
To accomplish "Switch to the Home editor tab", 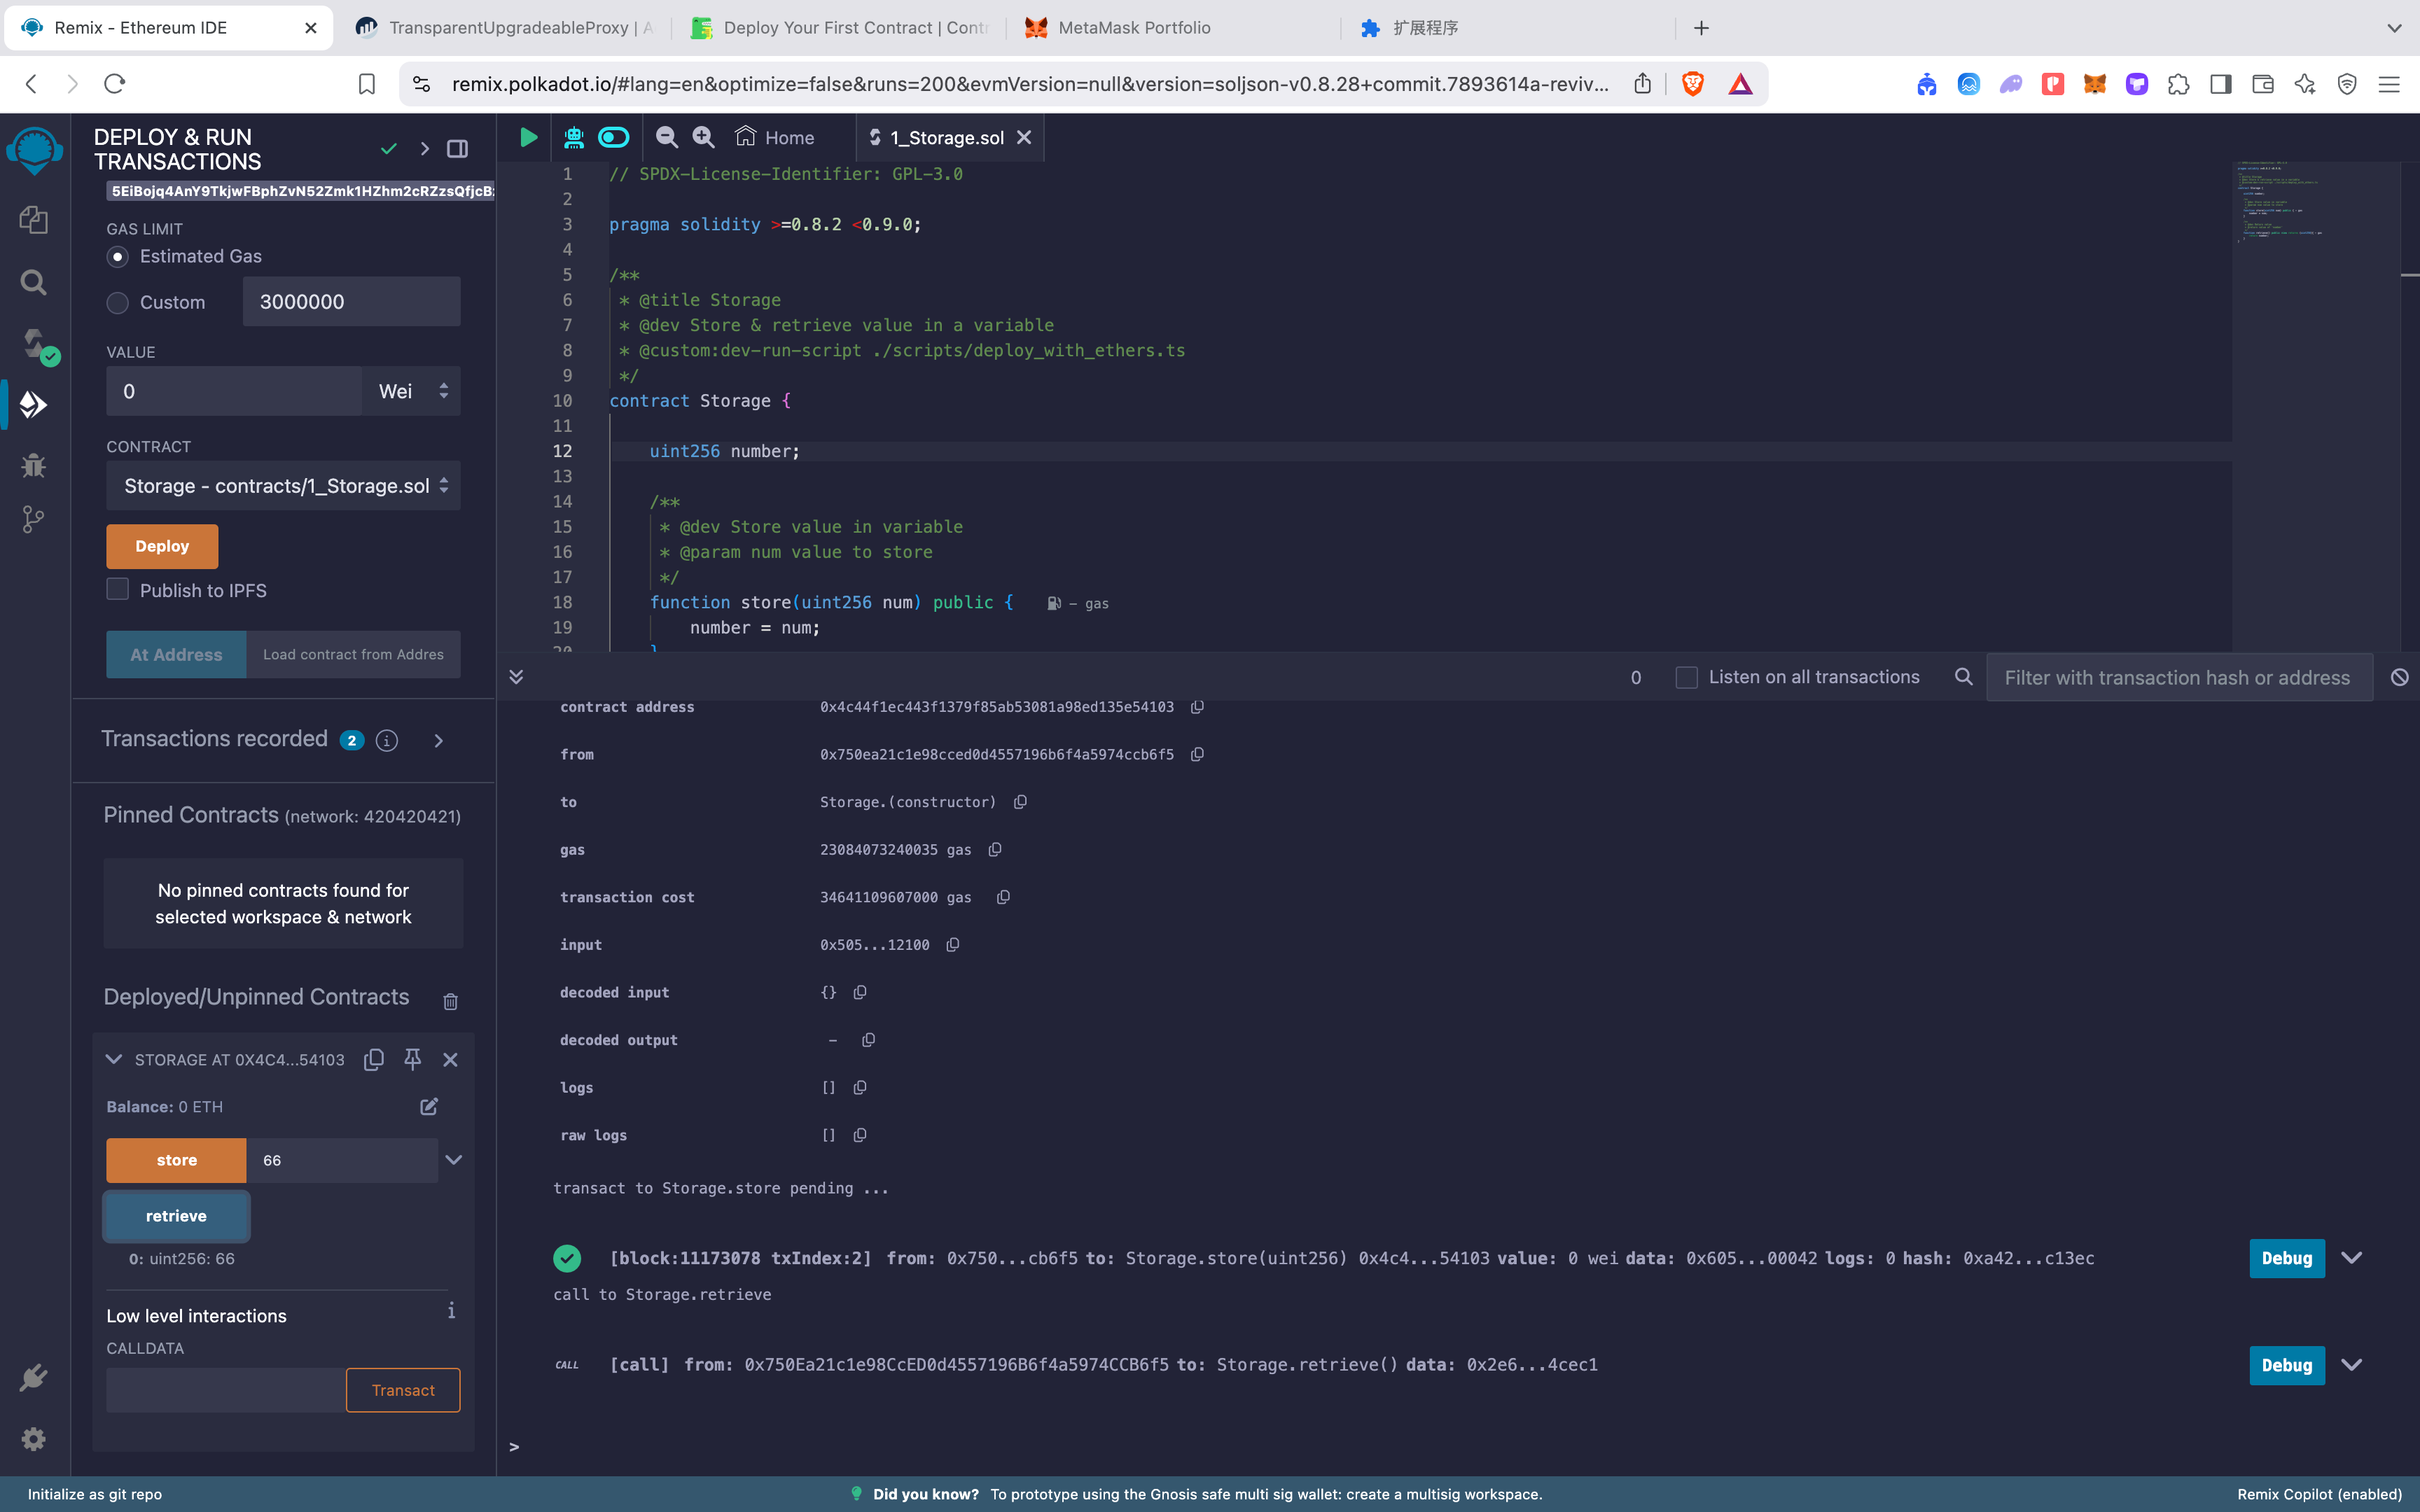I will click(775, 137).
